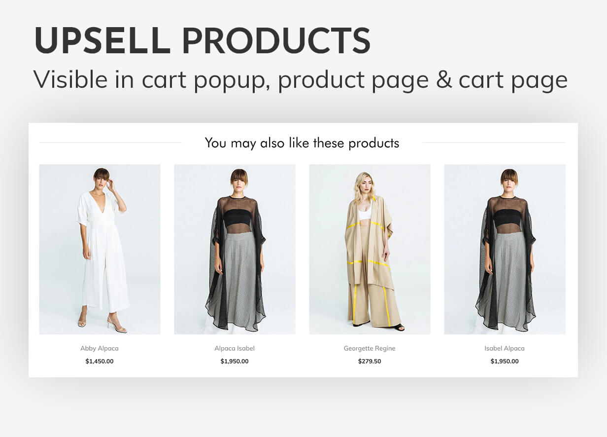Select the $1,950.00 price under Alpaca Isabel
The height and width of the screenshot is (437, 607).
pos(235,361)
